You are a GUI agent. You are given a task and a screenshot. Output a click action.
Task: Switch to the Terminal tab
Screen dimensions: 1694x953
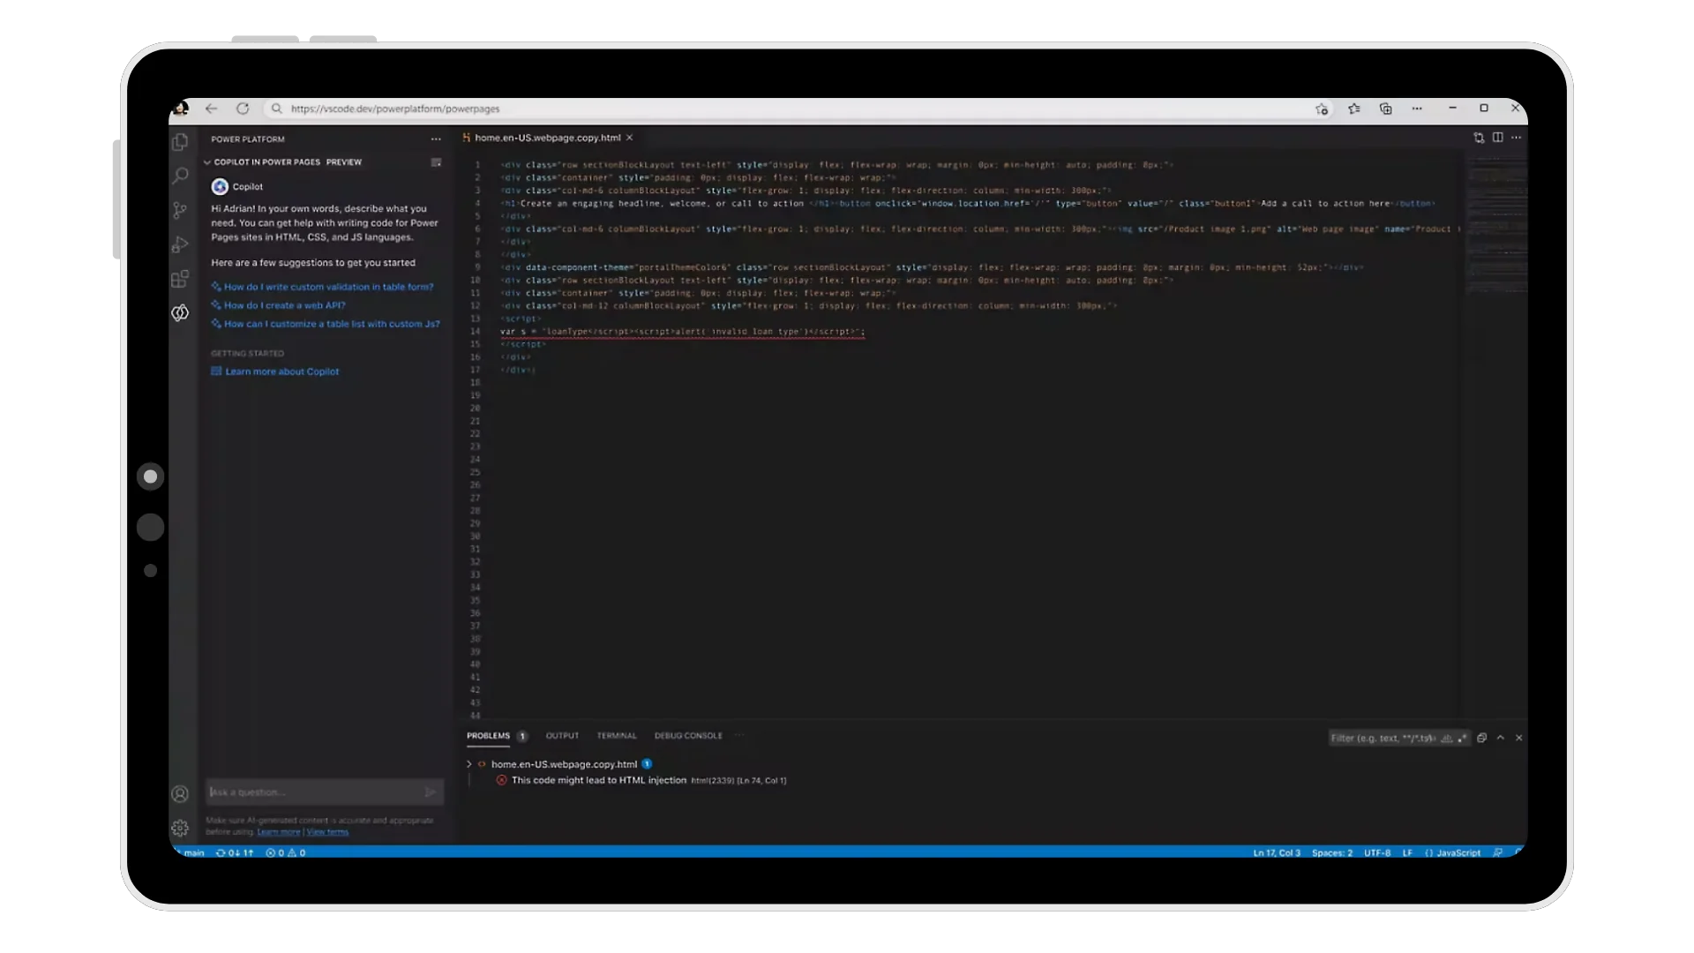click(x=617, y=736)
